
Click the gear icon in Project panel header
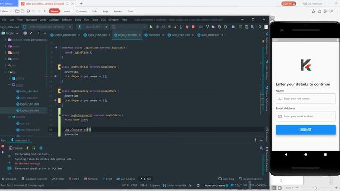pyautogui.click(x=25, y=33)
